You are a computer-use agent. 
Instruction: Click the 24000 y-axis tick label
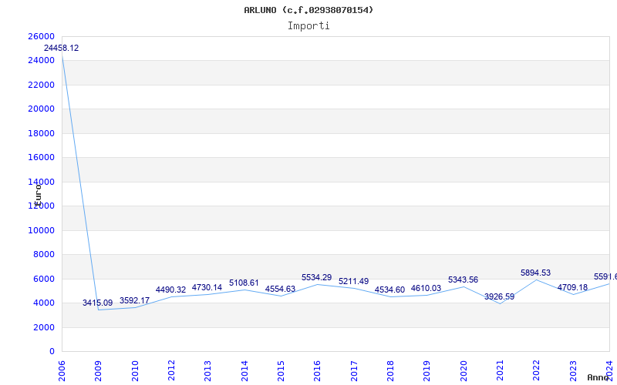[42, 61]
